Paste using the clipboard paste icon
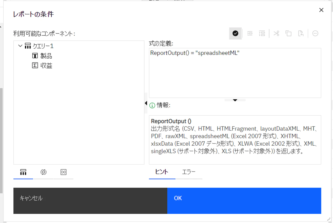This screenshot has width=333, height=223. pos(301,33)
